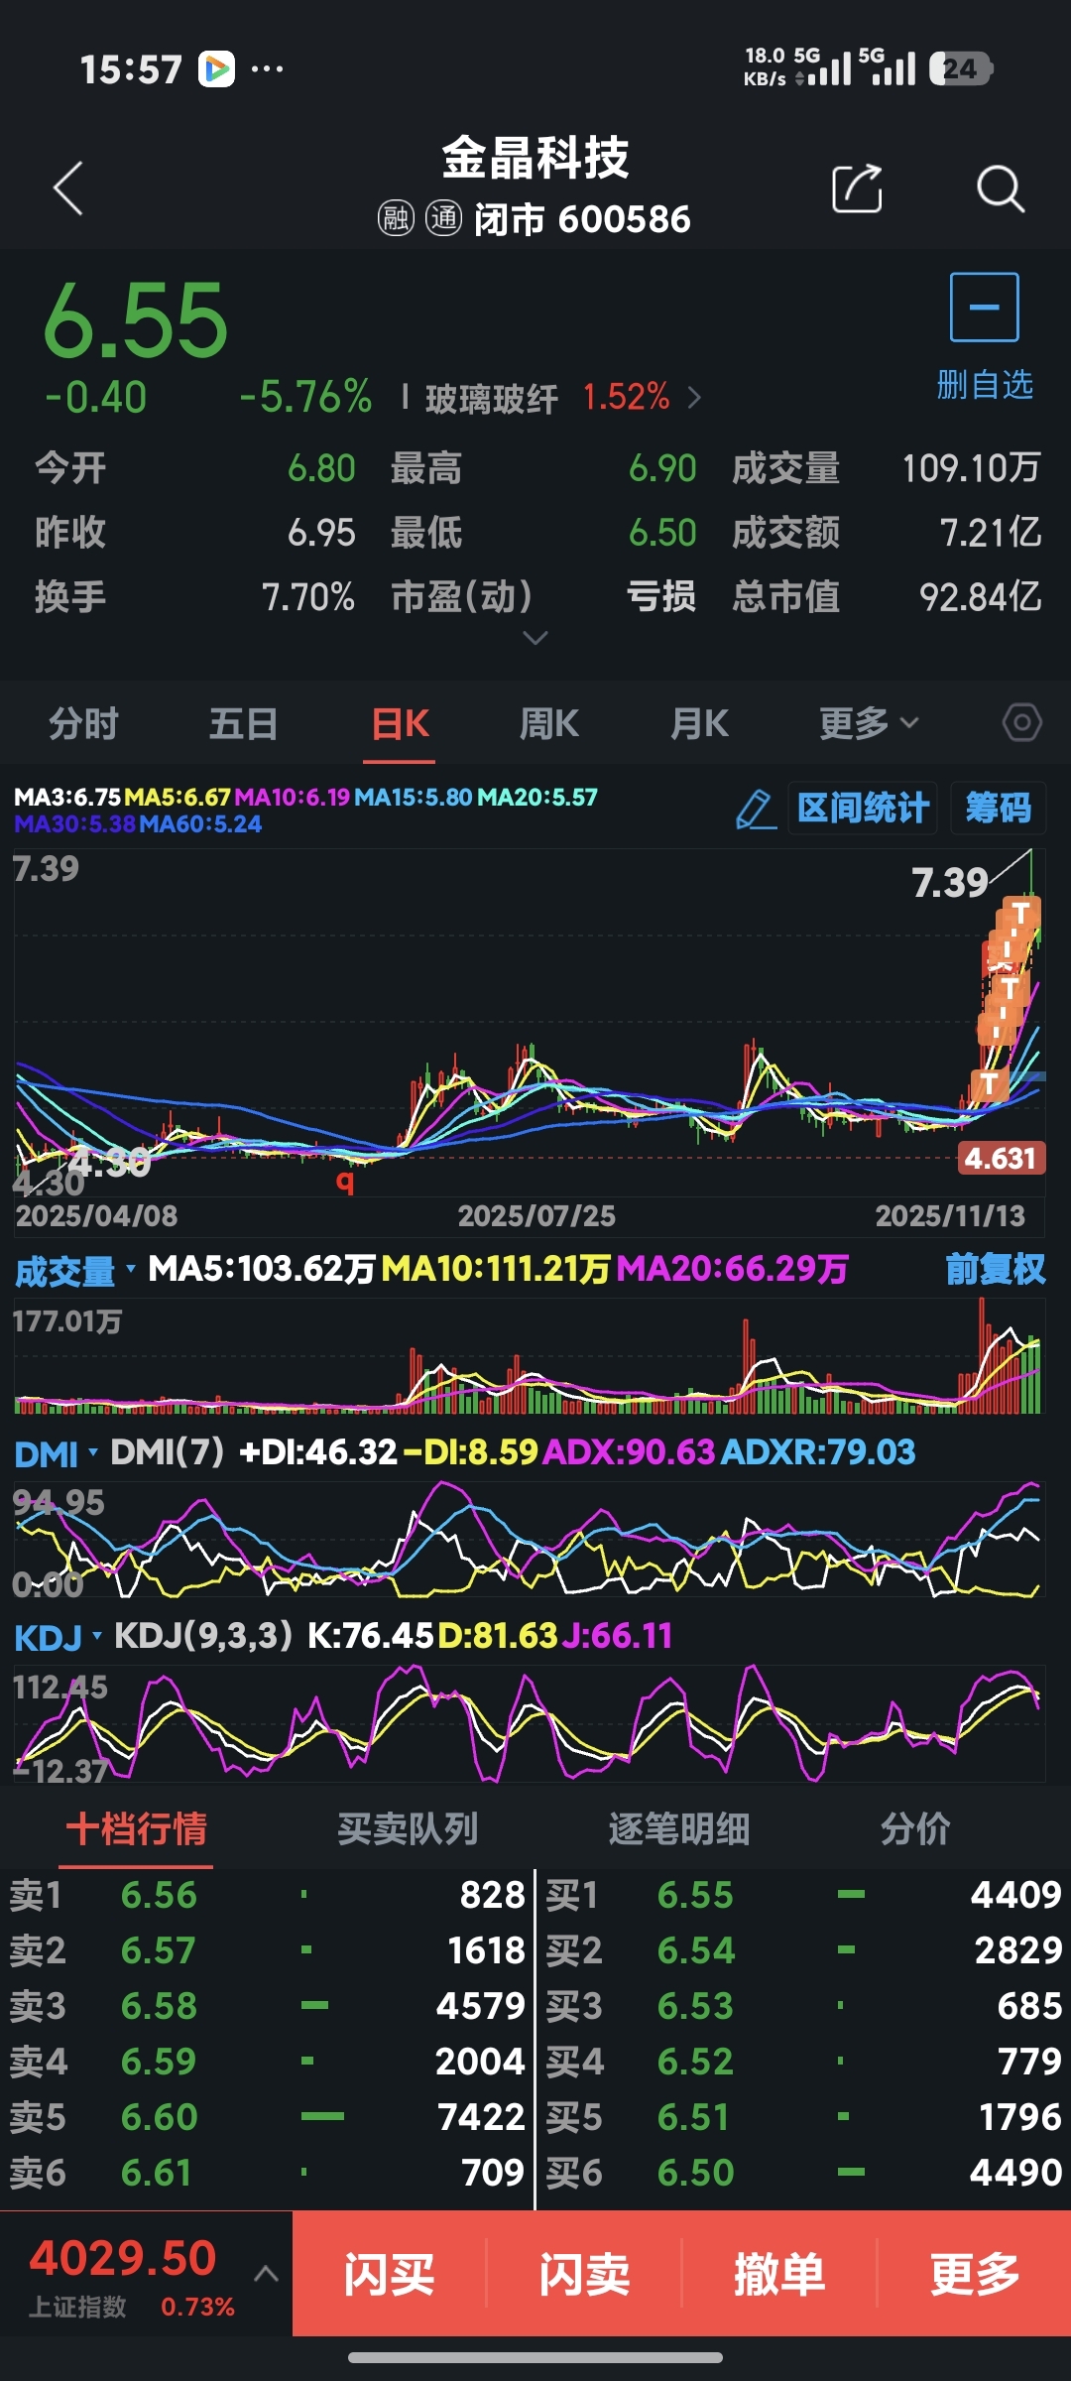This screenshot has width=1071, height=2381.
Task: Tap the red q marker on chart
Action: pyautogui.click(x=345, y=1181)
